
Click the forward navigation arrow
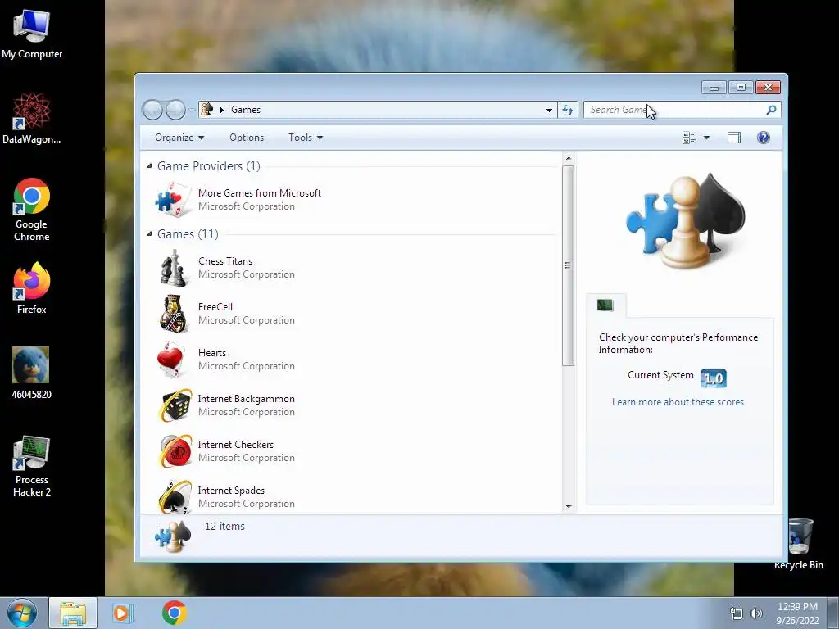[x=175, y=111]
